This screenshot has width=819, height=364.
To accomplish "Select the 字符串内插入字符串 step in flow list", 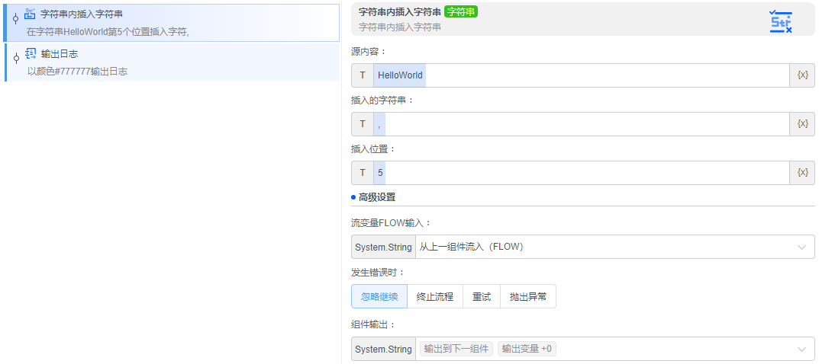I will (x=171, y=23).
